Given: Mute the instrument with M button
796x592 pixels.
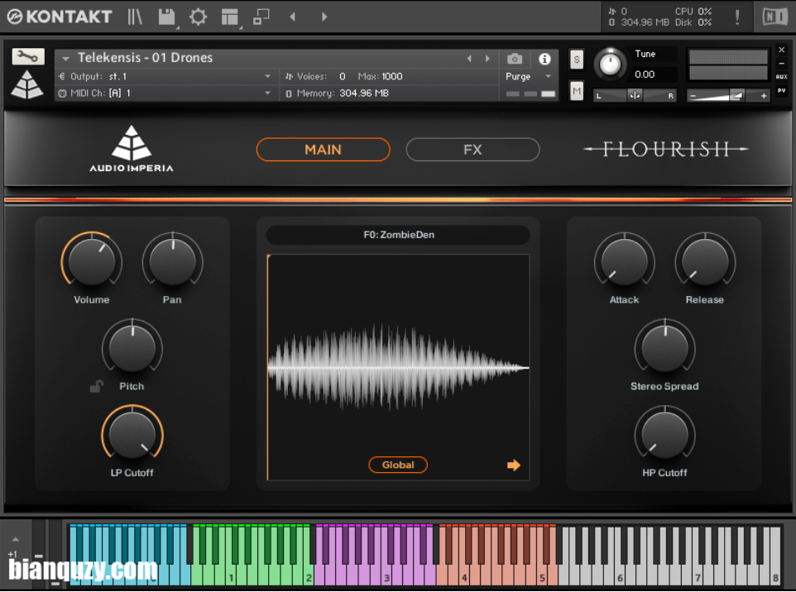Looking at the screenshot, I should (576, 91).
